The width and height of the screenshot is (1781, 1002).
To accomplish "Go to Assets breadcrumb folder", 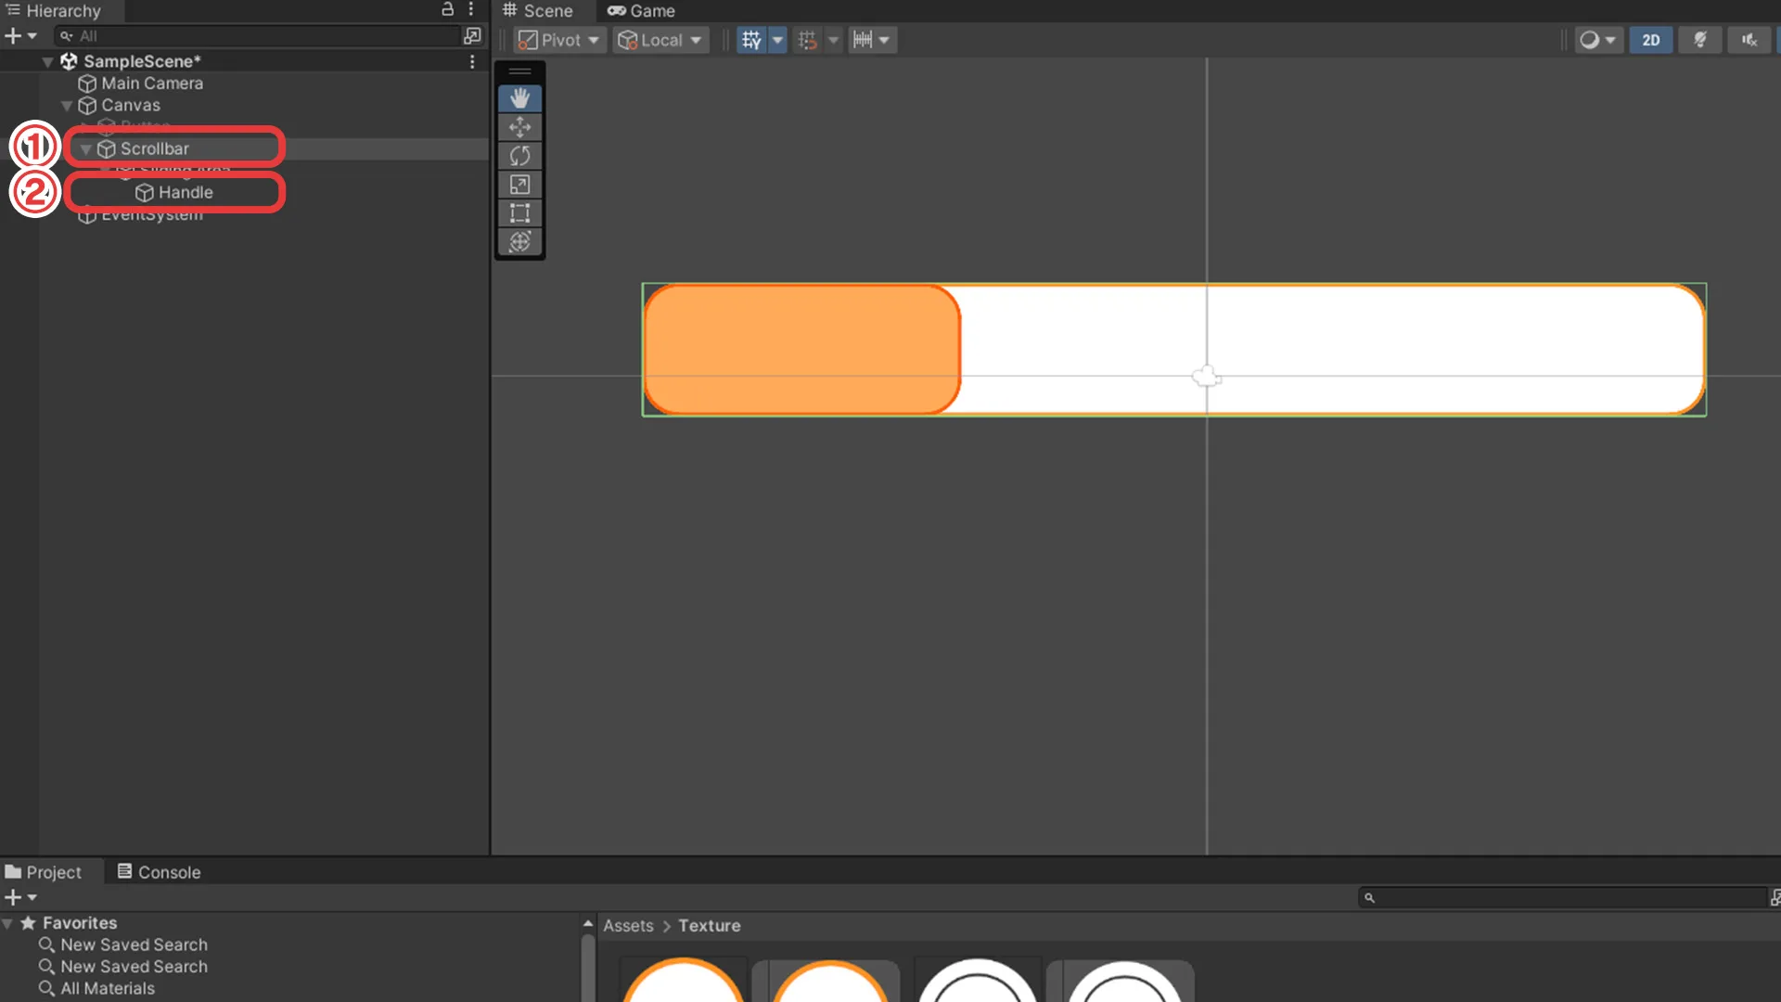I will pyautogui.click(x=628, y=926).
